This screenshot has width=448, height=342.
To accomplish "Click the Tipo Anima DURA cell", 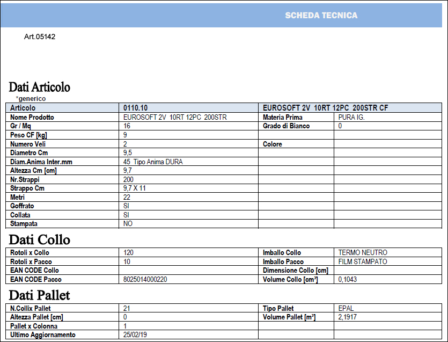I will pos(188,162).
